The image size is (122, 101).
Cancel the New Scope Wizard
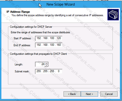[109, 94]
